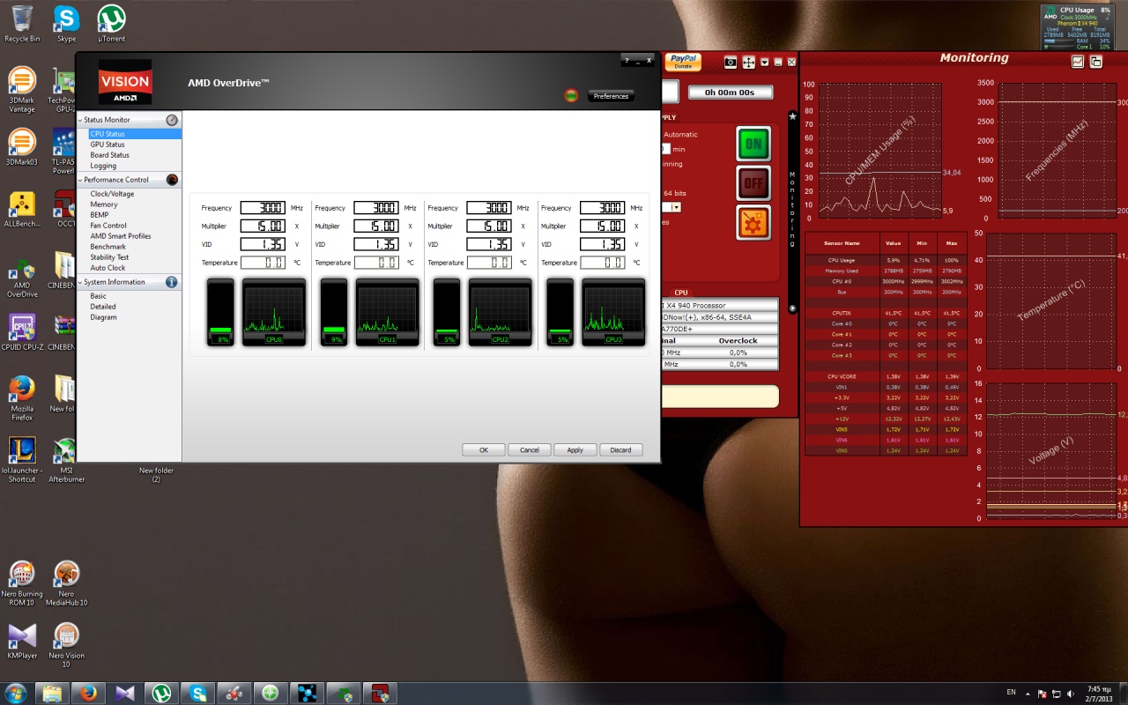Open the ALLBench desktop shortcut
Viewport: 1128px width, 705px height.
coord(22,209)
